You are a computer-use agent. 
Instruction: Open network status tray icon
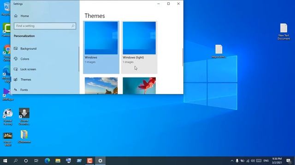point(248,161)
